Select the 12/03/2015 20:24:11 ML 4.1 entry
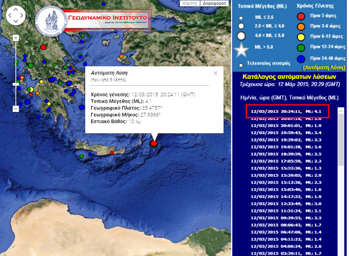The image size is (349, 256). click(x=286, y=111)
